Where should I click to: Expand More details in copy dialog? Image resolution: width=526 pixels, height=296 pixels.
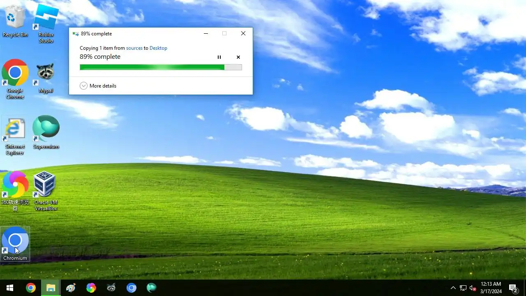pyautogui.click(x=98, y=86)
